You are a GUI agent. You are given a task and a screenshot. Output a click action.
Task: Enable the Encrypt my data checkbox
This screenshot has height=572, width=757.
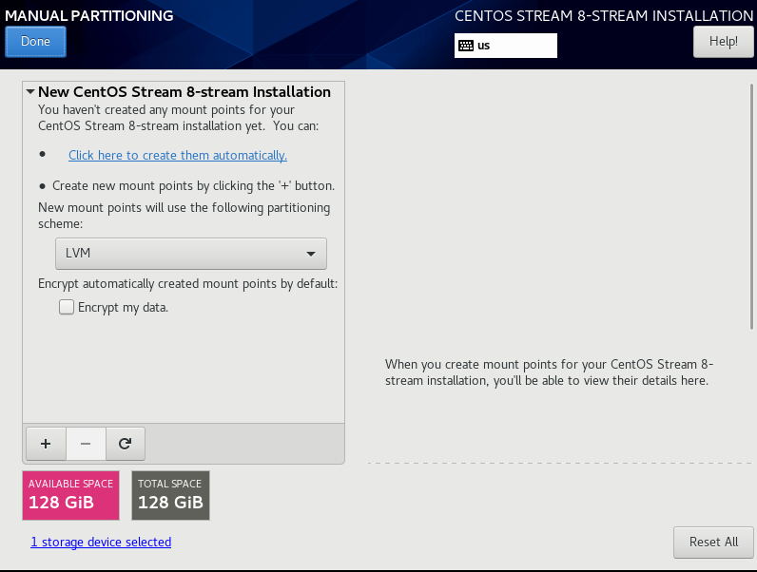point(67,307)
